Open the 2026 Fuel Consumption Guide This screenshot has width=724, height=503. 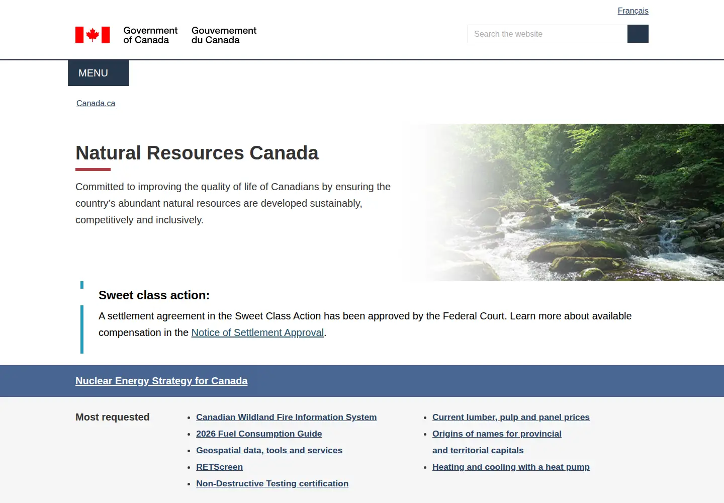click(259, 434)
